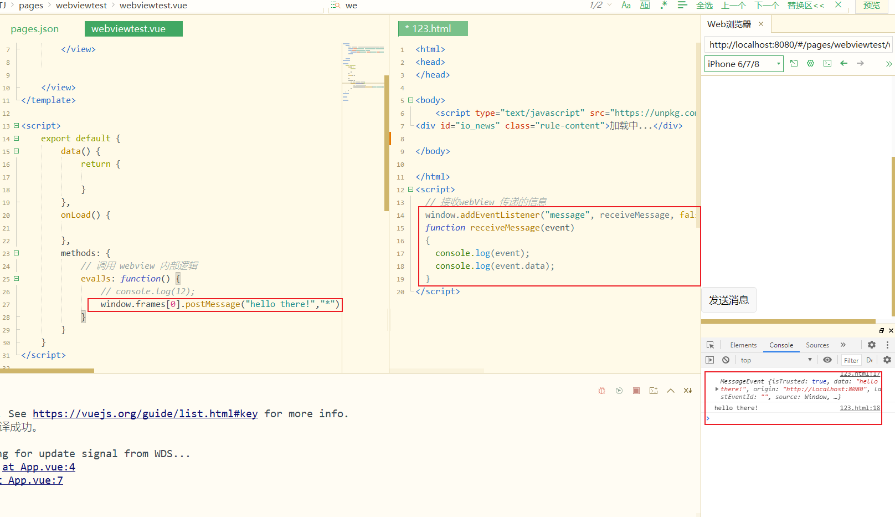895x517 pixels.
Task: Open the iPhone 6/7/8 device dropdown
Action: click(744, 64)
